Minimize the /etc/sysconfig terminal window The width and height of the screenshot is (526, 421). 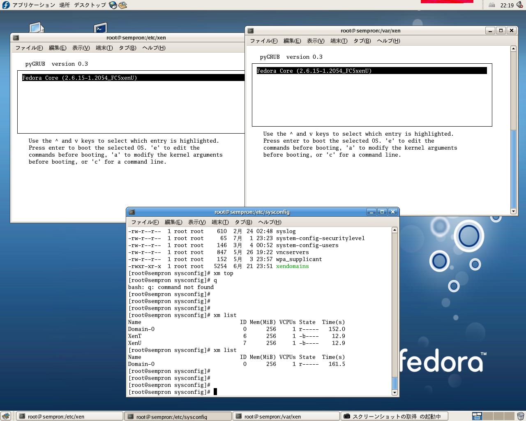pyautogui.click(x=371, y=212)
